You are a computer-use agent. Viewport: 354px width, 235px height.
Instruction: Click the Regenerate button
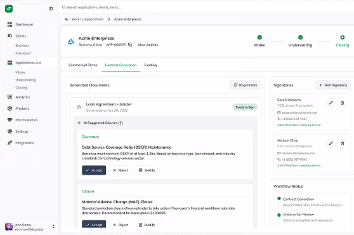pos(246,85)
